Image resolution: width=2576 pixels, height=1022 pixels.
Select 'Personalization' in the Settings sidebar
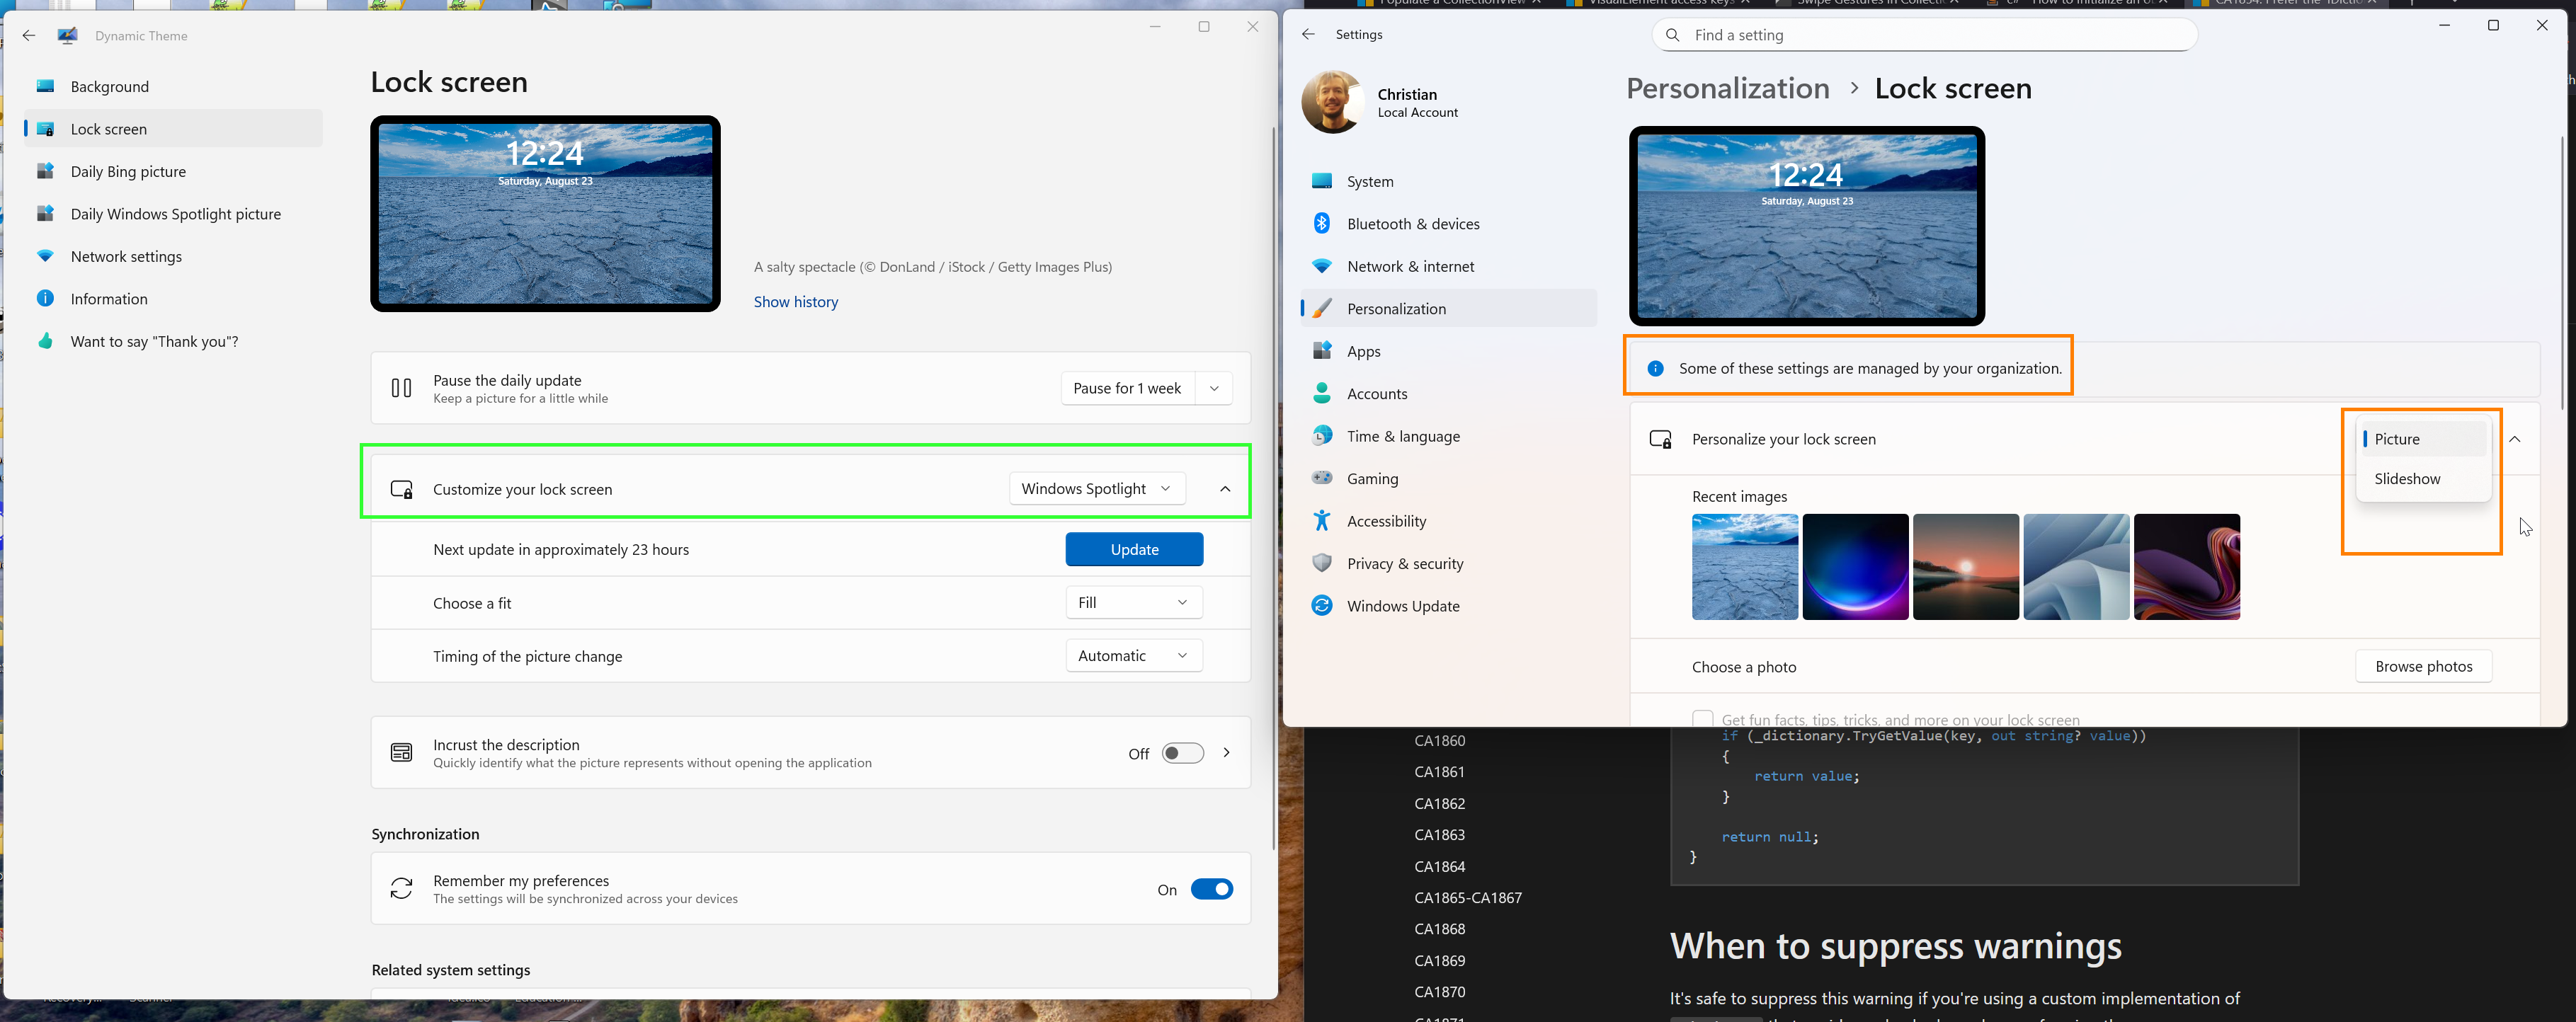1449,309
